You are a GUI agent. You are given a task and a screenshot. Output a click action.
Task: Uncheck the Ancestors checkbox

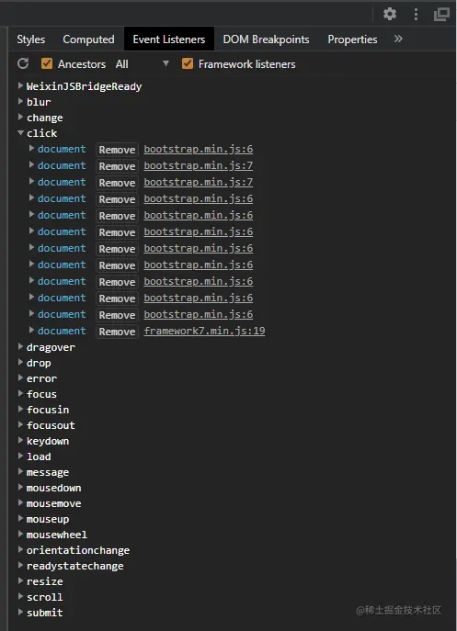click(x=47, y=63)
